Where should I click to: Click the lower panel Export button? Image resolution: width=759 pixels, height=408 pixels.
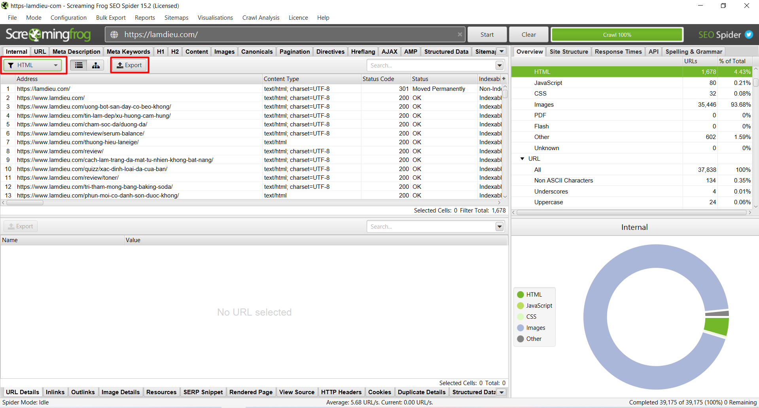pos(21,226)
